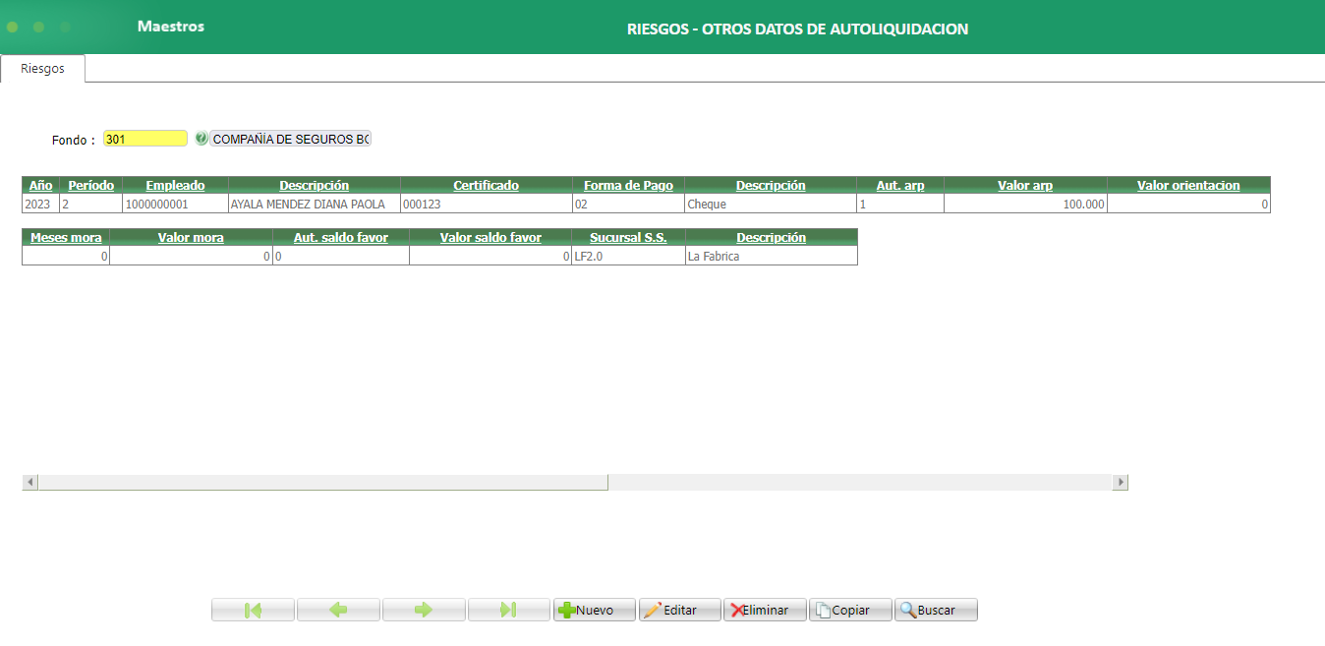Screen dimensions: 1325x646
Task: Click the green help icon beside Fondo
Action: [202, 139]
